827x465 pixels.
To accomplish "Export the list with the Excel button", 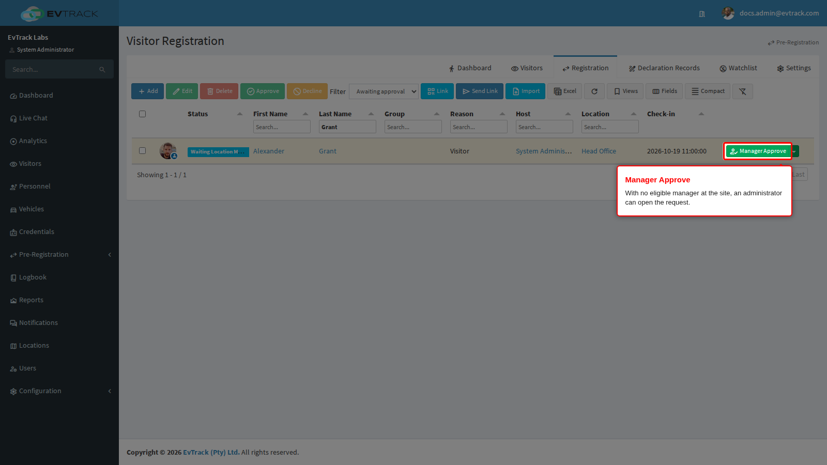I will 565,91.
